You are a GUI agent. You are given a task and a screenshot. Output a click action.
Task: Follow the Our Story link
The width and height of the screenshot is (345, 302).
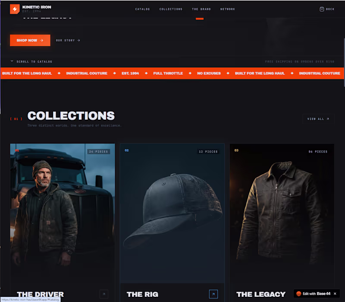(x=68, y=40)
